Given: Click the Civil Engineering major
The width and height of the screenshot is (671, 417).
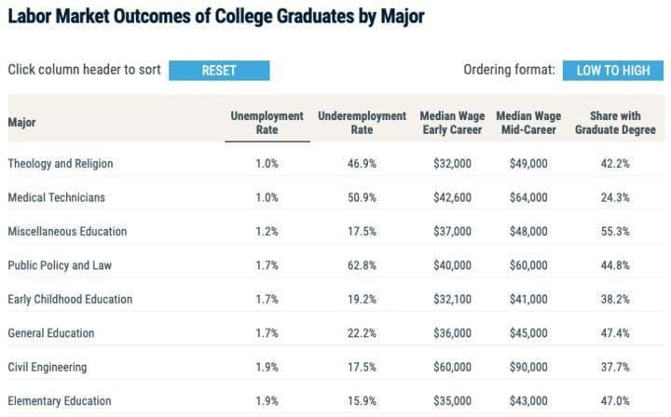Looking at the screenshot, I should click(47, 367).
